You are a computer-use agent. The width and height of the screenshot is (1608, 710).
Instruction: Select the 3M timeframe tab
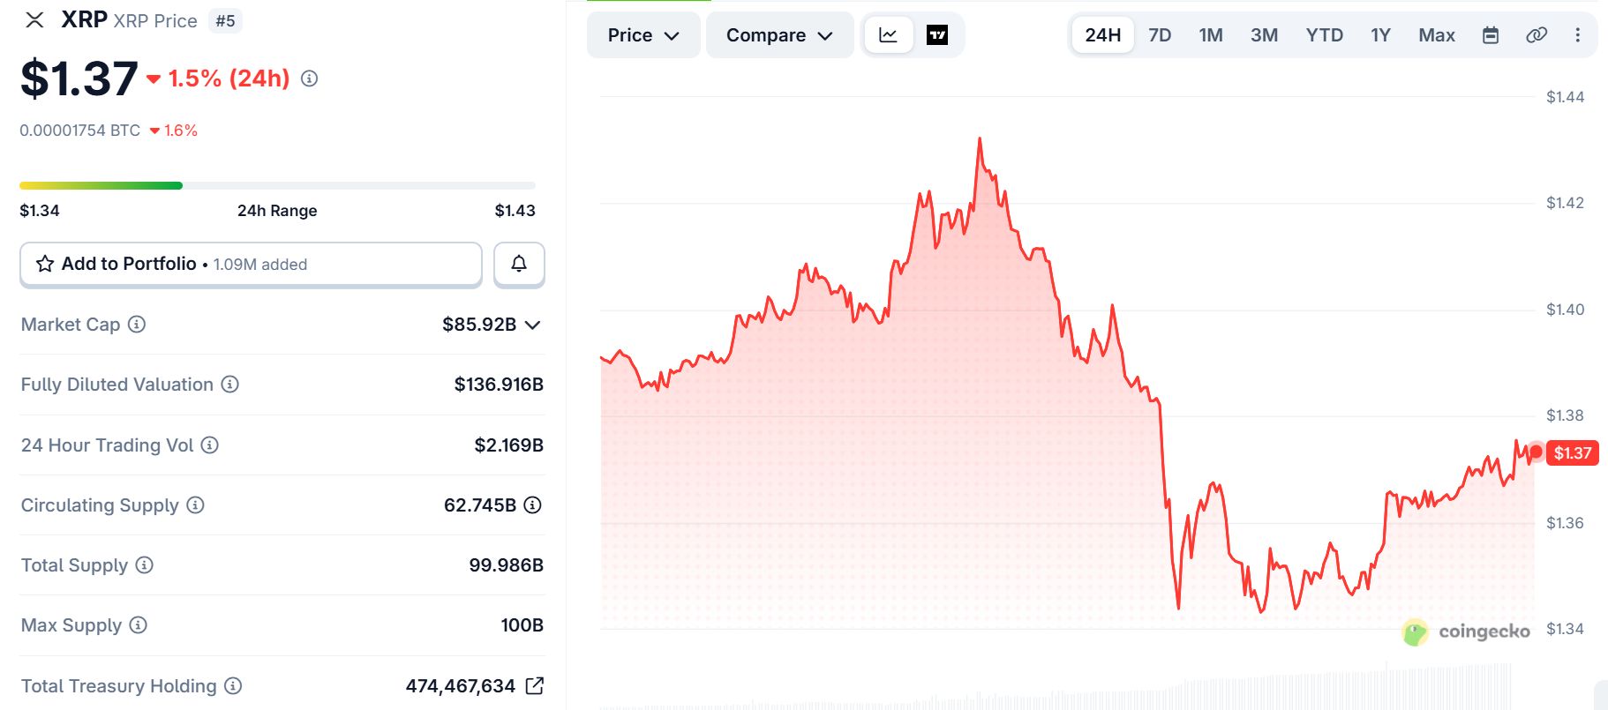coord(1264,35)
